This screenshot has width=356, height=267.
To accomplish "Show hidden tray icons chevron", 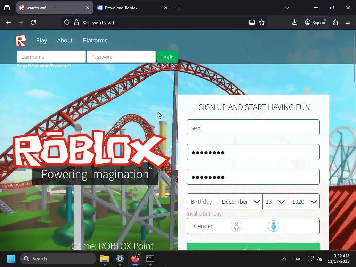I will click(x=284, y=259).
